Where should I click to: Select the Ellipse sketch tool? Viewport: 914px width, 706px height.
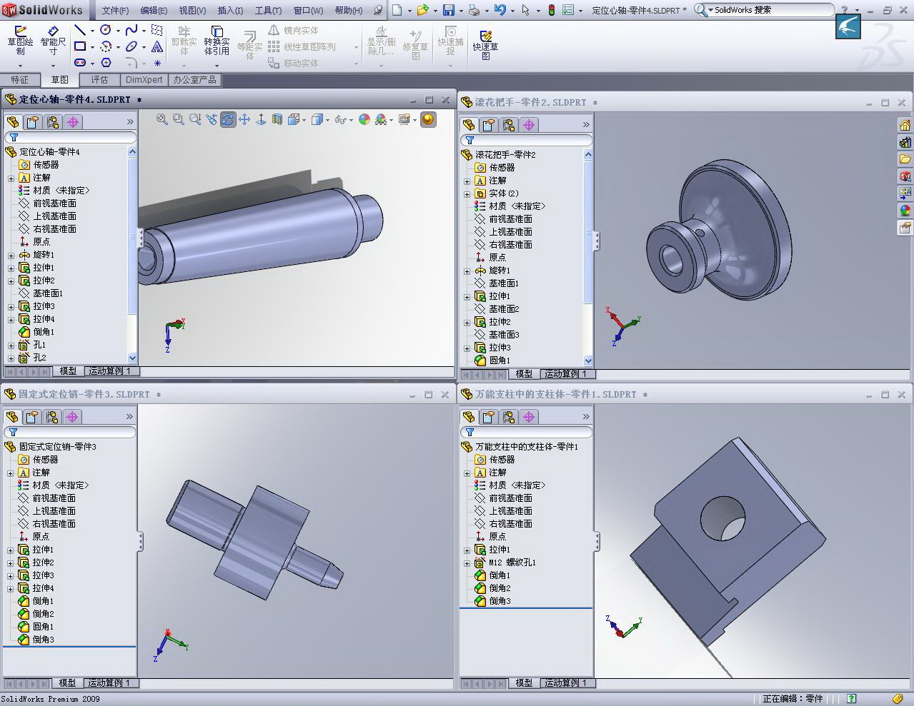click(131, 46)
